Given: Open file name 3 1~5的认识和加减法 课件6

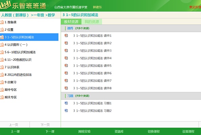Looking at the screenshot, I should pos(92,73).
